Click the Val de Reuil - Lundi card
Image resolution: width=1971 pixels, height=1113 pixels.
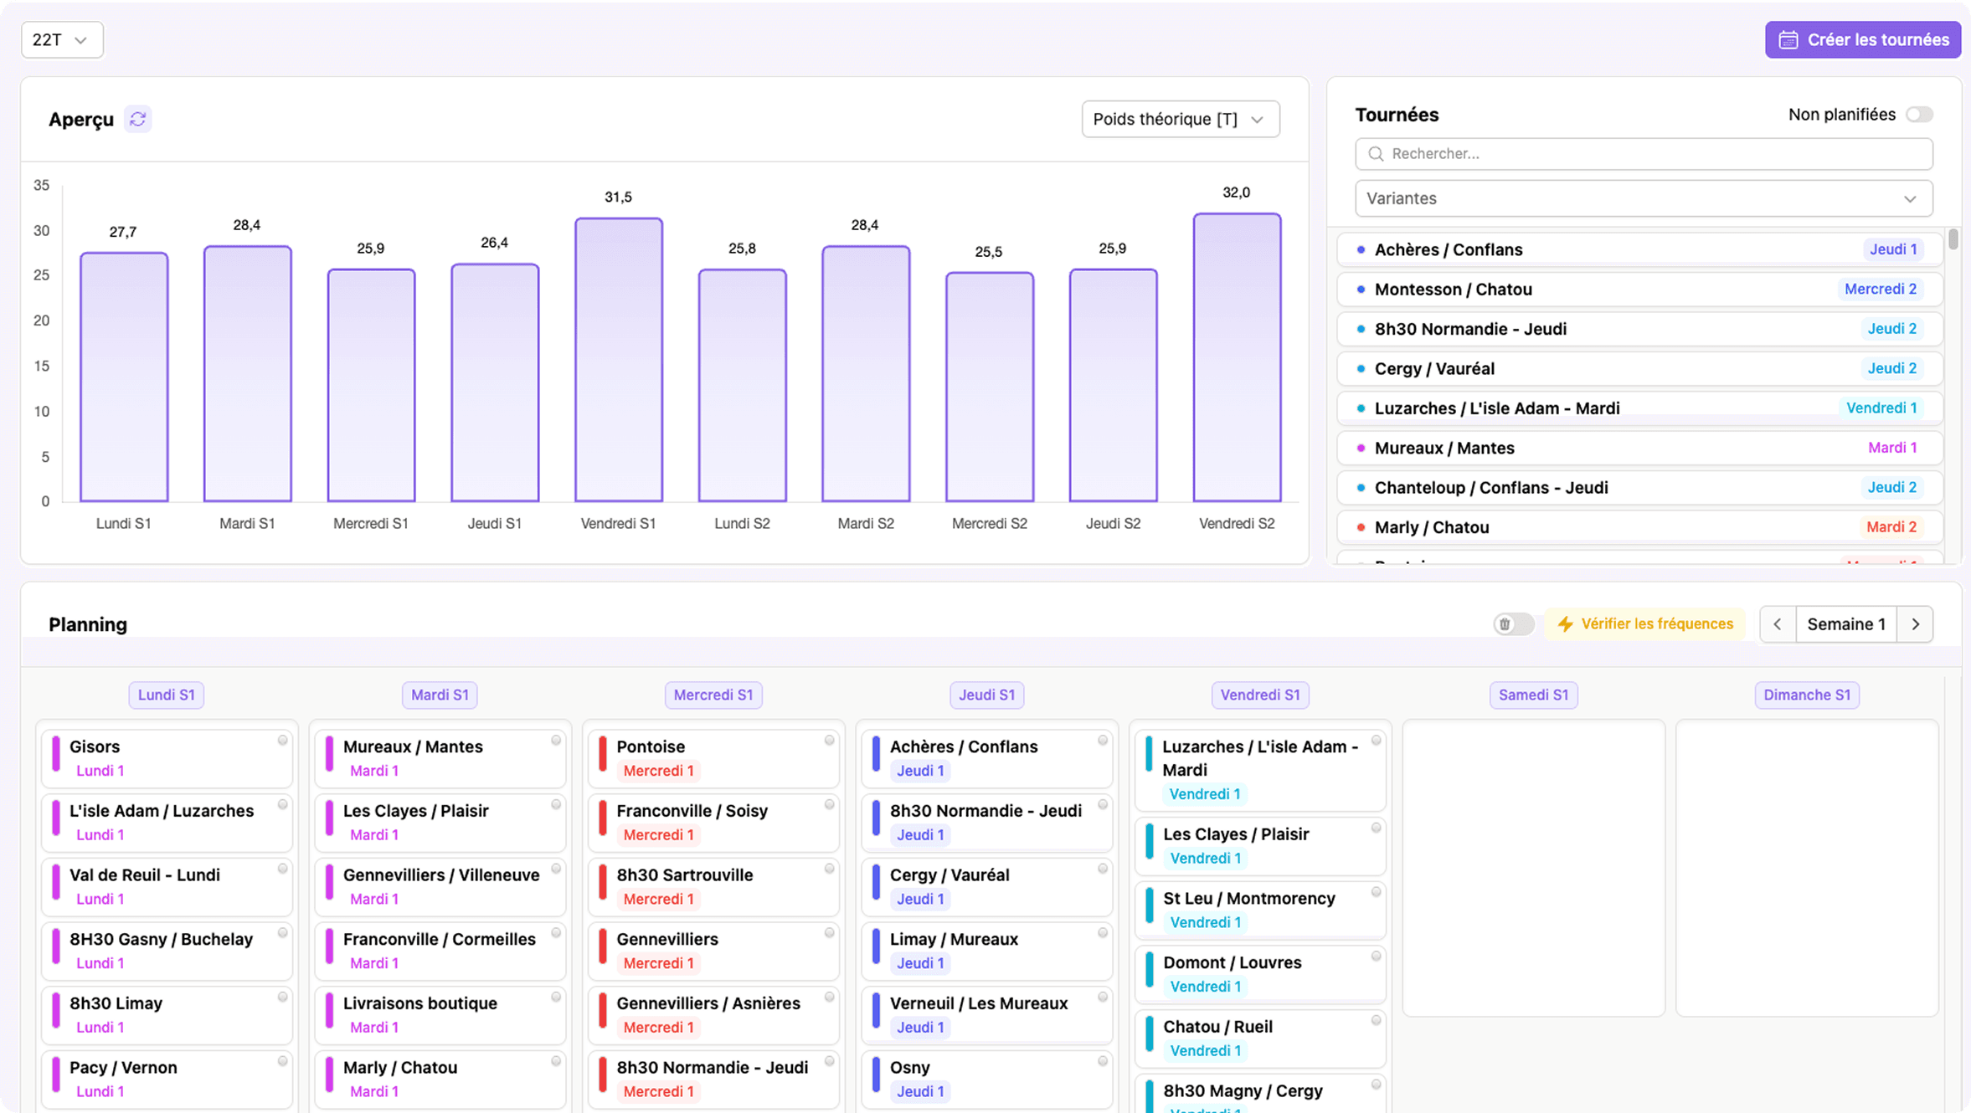pos(167,887)
